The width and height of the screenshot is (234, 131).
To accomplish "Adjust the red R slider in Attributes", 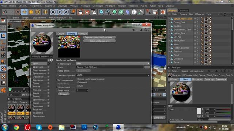I will point(223,109).
